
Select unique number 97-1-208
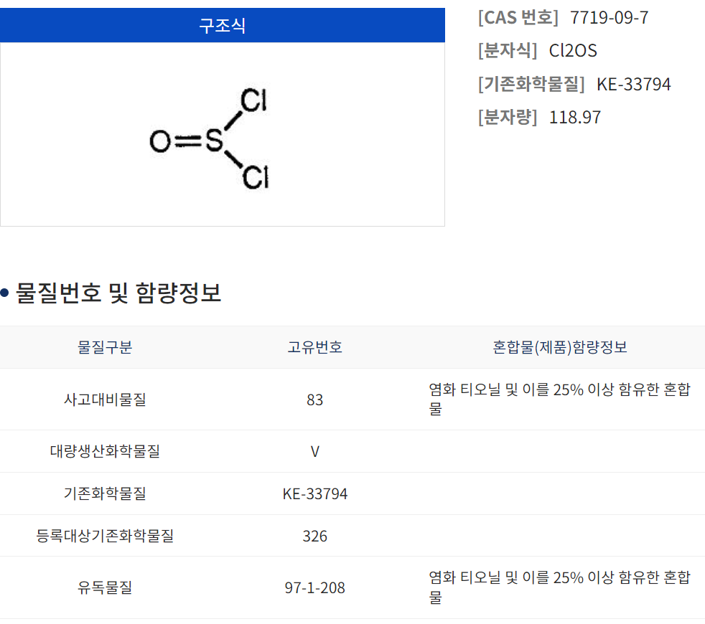(314, 587)
